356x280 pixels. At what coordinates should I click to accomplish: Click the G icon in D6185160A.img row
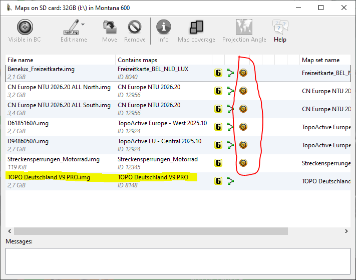click(218, 127)
